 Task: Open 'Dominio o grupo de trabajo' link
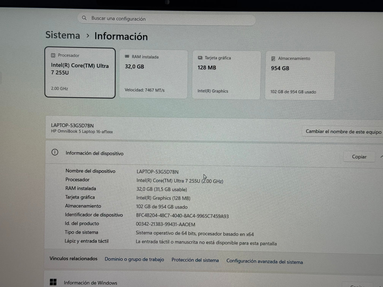(134, 259)
